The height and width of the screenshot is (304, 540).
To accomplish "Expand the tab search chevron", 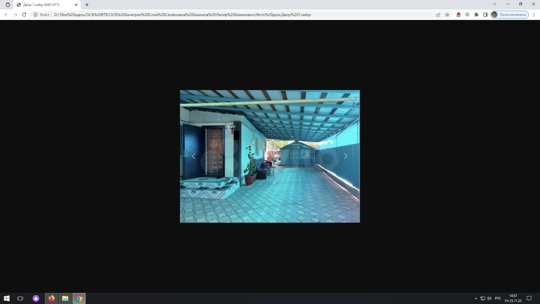I will click(x=495, y=4).
